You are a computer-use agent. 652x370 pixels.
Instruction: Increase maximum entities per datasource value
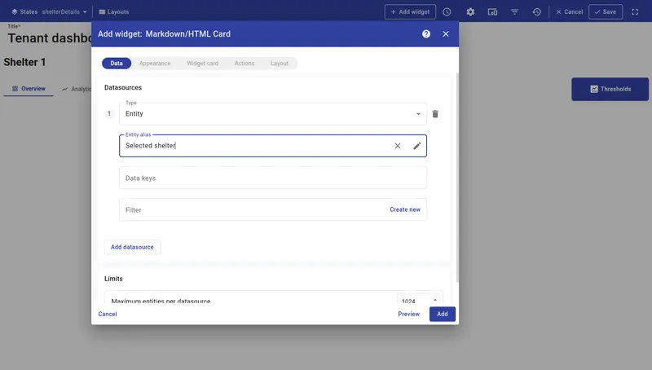pyautogui.click(x=435, y=299)
